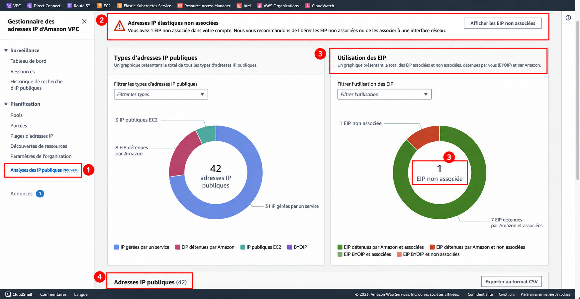
Task: Click the EIP BYOIP et non associées swatch
Action: [399, 255]
